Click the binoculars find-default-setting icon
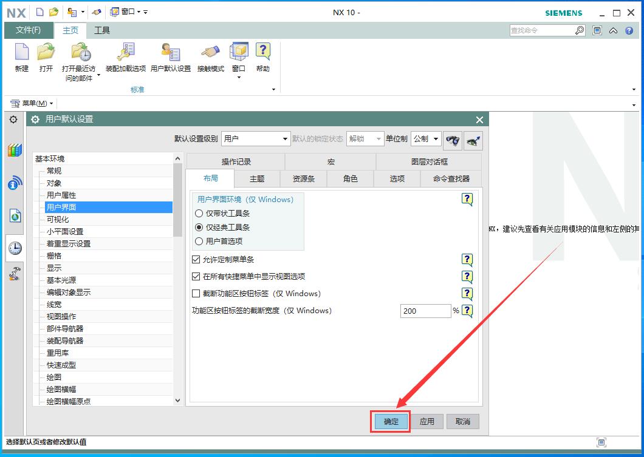This screenshot has height=457, width=644. coord(453,139)
